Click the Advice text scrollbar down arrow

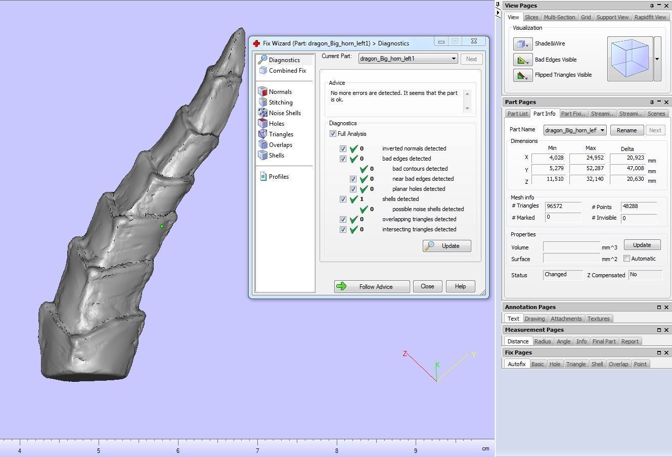(467, 108)
